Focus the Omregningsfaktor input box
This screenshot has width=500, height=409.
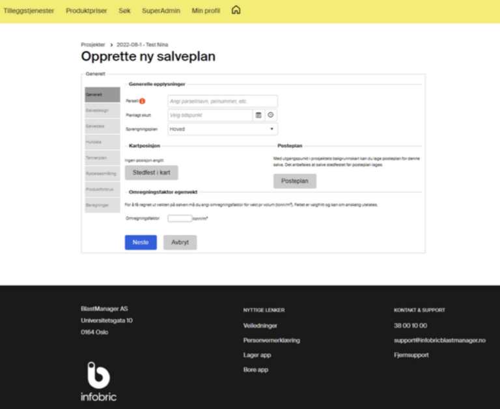[x=179, y=218]
